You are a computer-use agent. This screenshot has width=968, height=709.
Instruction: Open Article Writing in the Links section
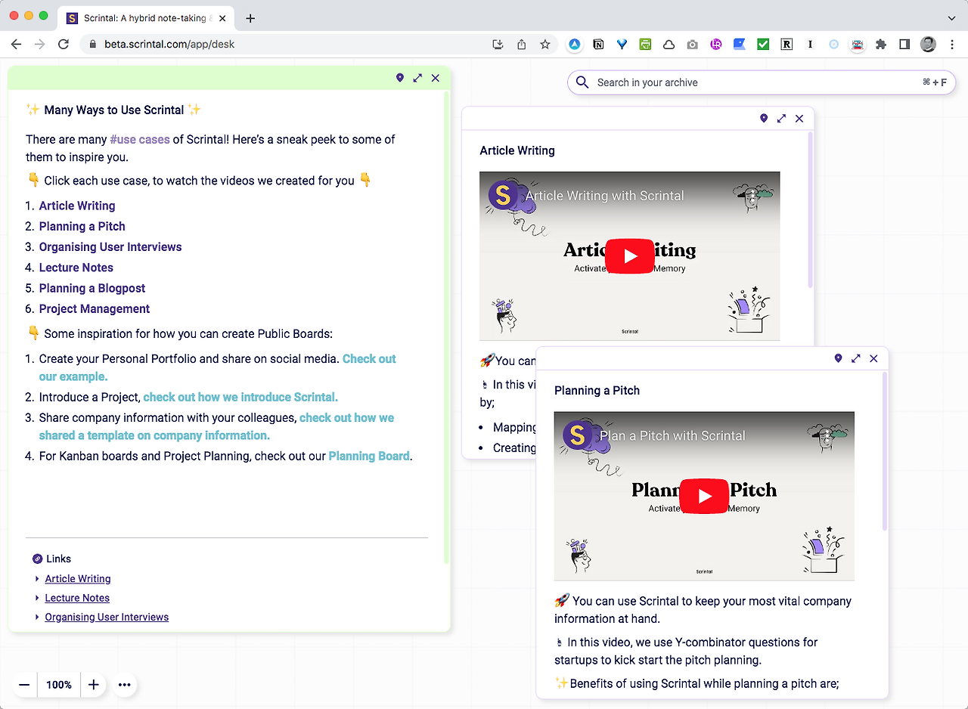(78, 579)
